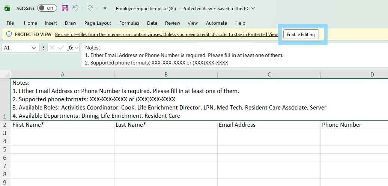This screenshot has width=388, height=186.
Task: Click the Protected View warning message link
Action: coord(166,34)
